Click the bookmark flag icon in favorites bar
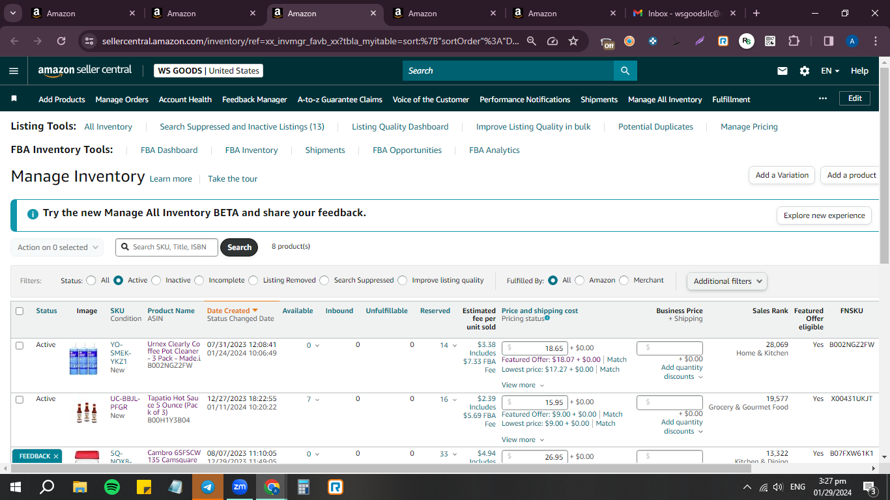The image size is (890, 500). point(14,99)
